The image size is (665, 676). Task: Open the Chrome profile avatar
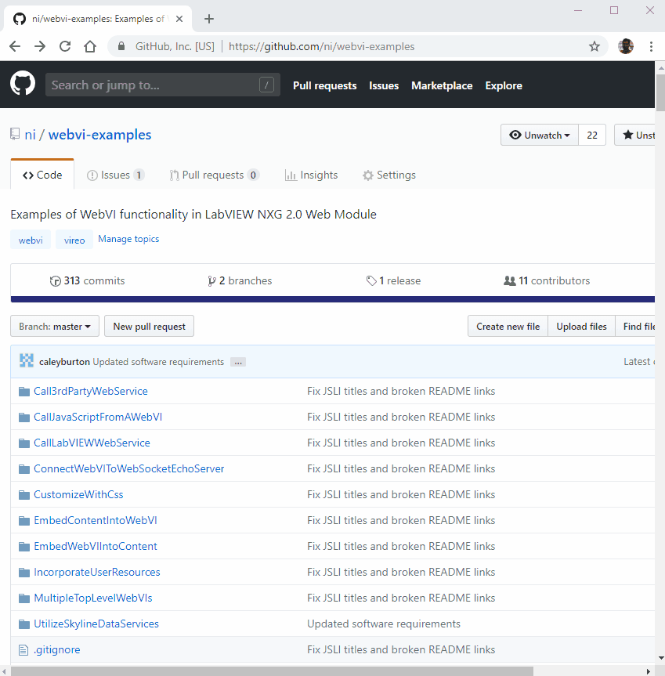click(626, 46)
